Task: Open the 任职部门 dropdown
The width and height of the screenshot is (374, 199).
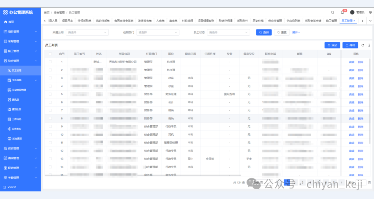Action: click(158, 33)
